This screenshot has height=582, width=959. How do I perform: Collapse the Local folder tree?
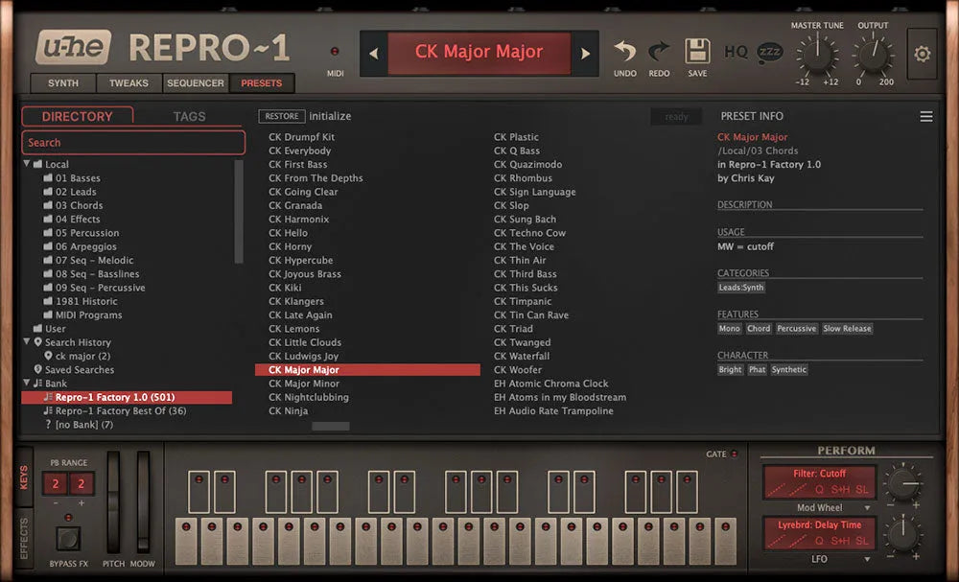[28, 164]
